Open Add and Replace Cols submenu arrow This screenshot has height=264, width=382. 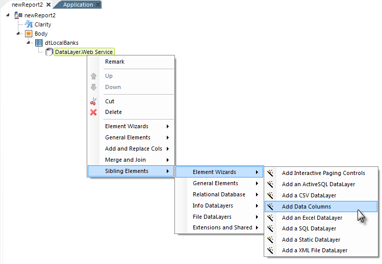[168, 149]
